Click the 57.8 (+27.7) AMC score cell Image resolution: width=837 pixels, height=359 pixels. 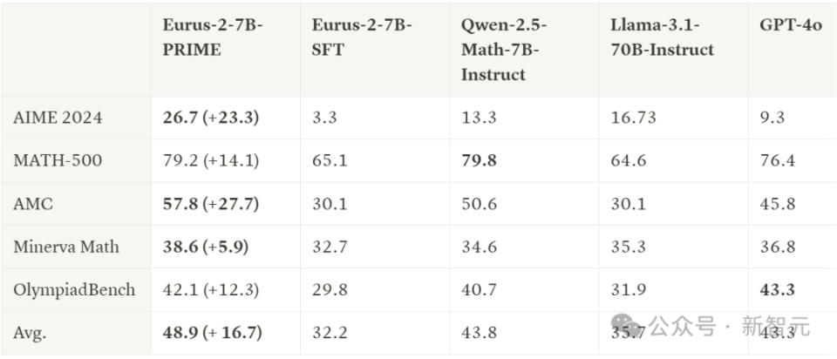pyautogui.click(x=210, y=203)
